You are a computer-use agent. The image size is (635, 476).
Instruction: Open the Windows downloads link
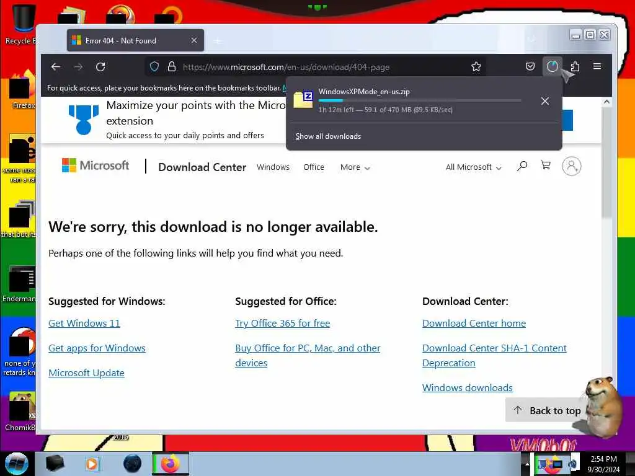click(x=468, y=388)
